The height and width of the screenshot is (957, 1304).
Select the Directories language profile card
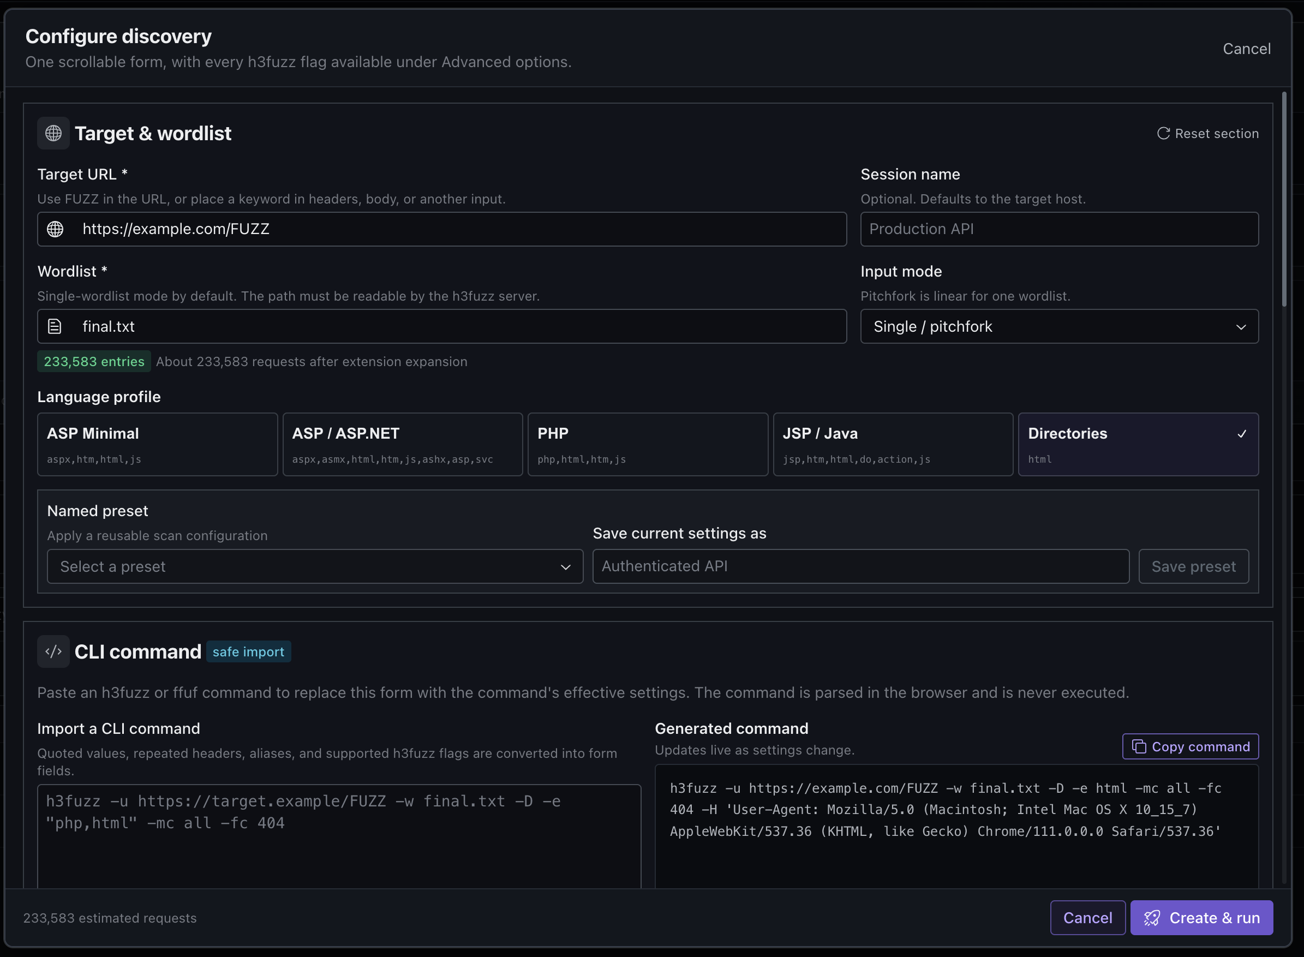(1138, 444)
